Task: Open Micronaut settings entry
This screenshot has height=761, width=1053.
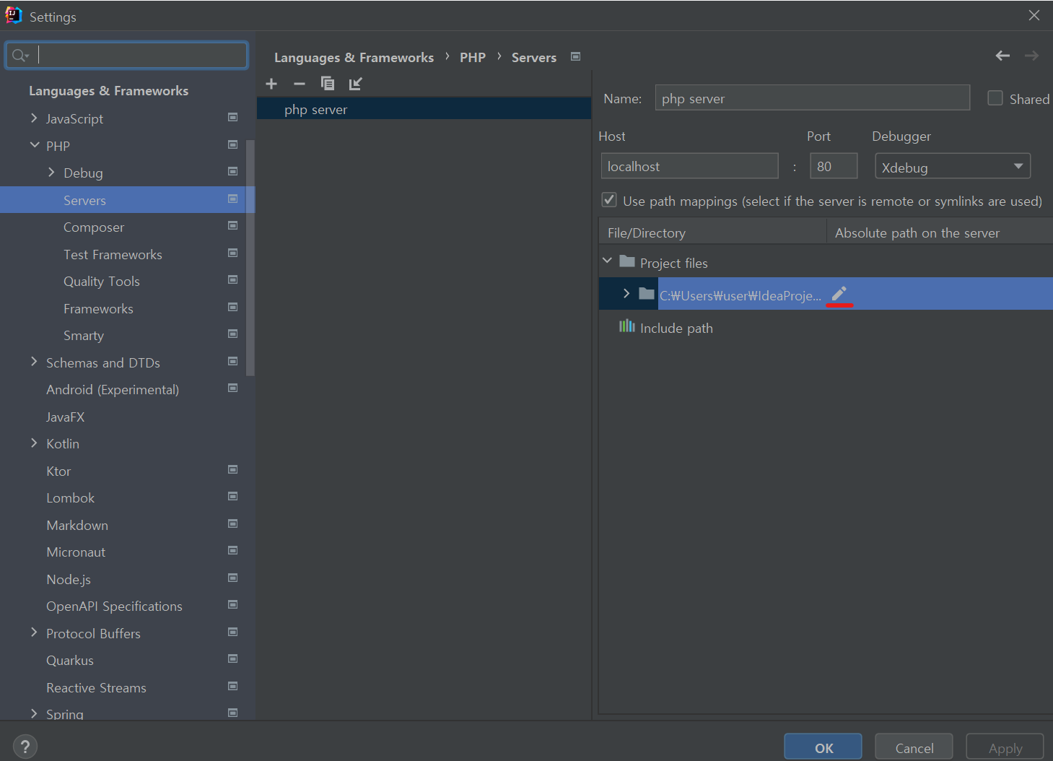Action: (x=76, y=552)
